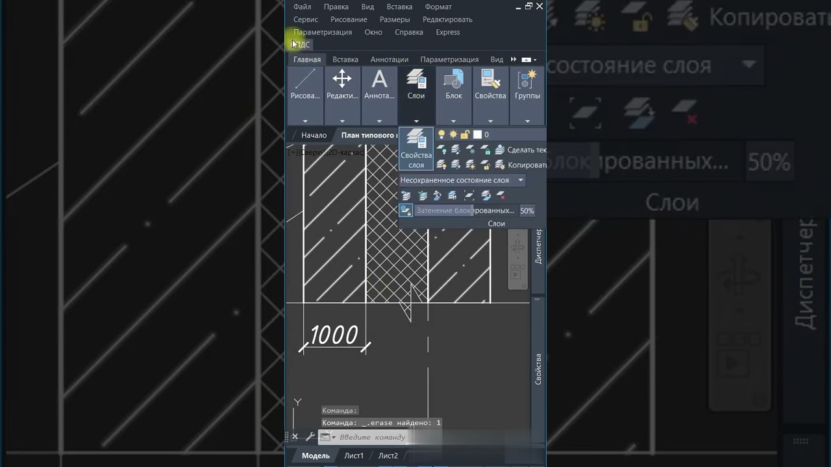Expand the arrow under the Свойства panel
831x467 pixels.
490,121
